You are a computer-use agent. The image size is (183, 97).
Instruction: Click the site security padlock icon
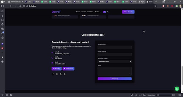[27, 6]
